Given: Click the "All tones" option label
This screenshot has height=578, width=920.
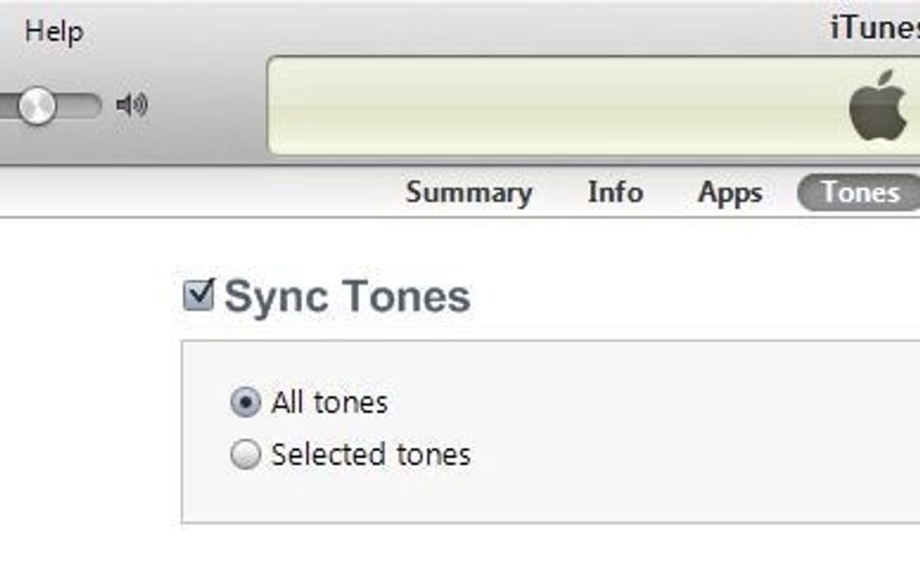Looking at the screenshot, I should click(x=329, y=403).
